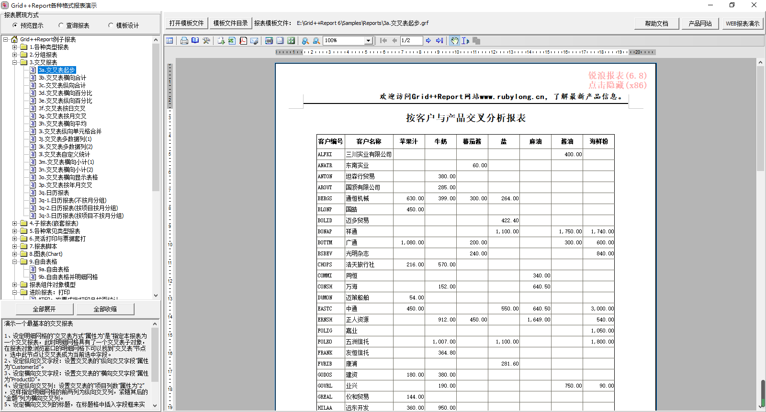Open the 100% zoom dropdown
The image size is (766, 412).
tap(368, 41)
